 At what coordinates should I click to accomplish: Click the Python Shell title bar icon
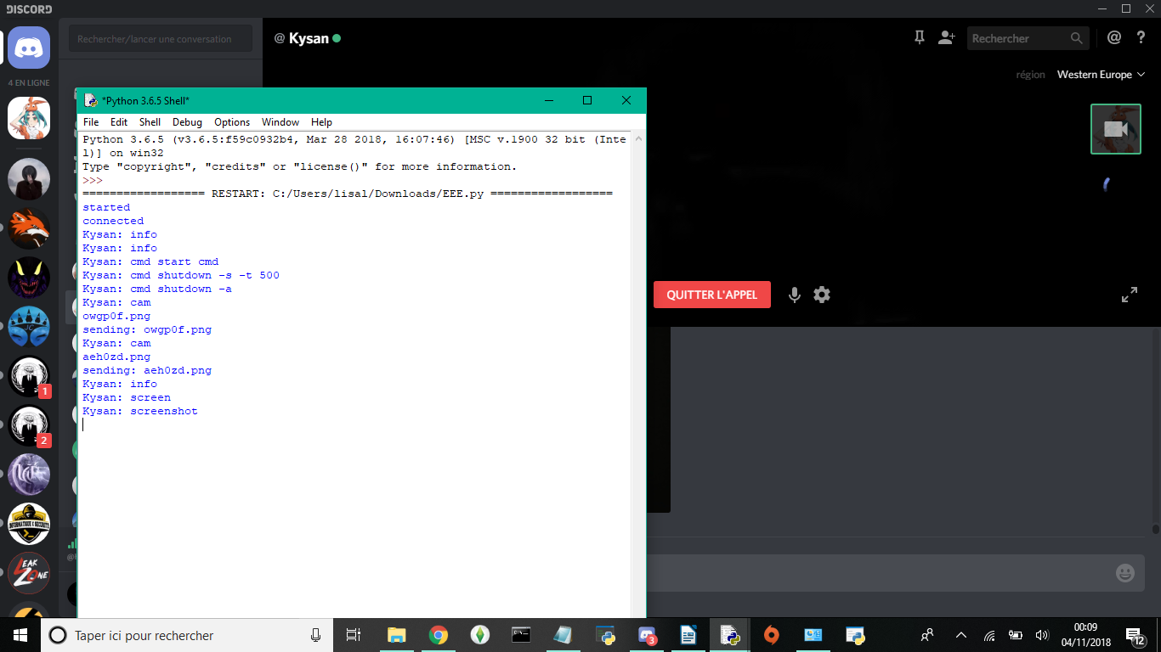coord(91,100)
